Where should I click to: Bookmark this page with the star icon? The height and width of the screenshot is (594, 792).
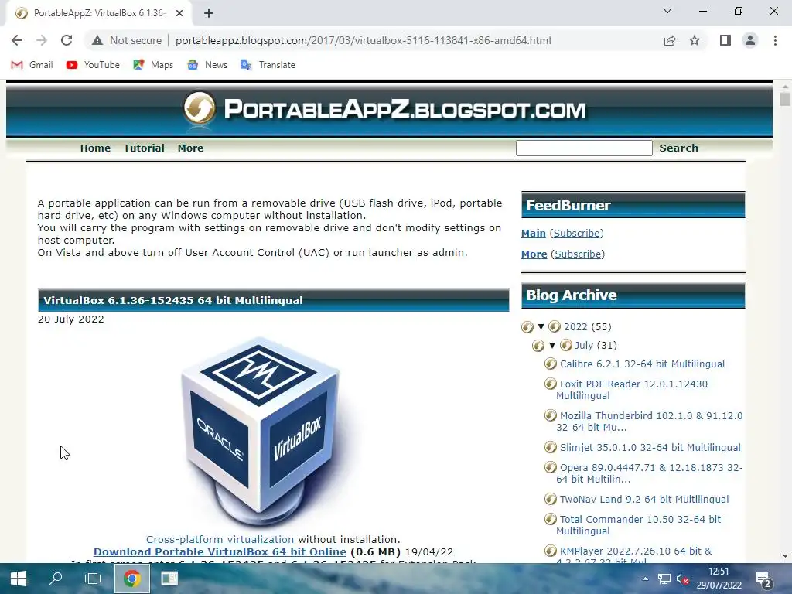coord(695,40)
